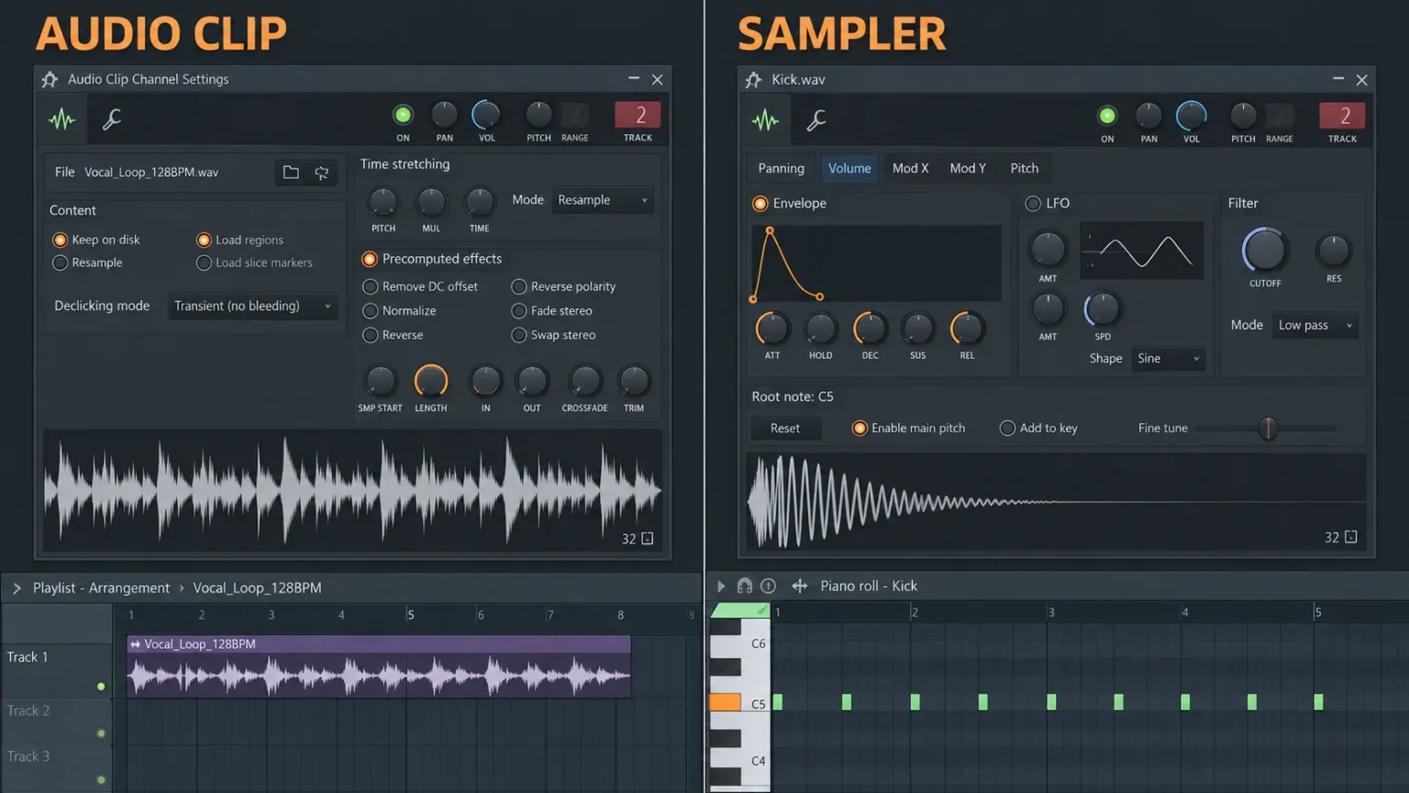Click the Fine tune slider handle
1409x793 pixels.
tap(1268, 428)
